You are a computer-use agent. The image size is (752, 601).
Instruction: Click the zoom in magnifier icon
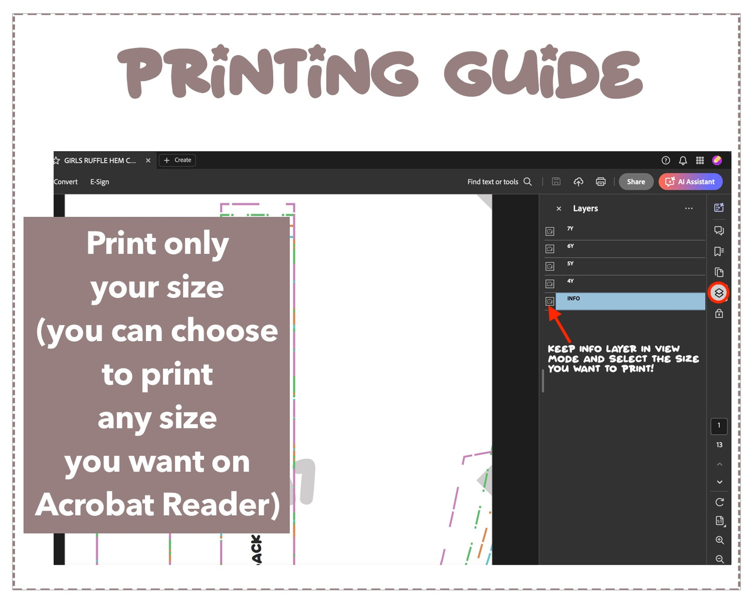pyautogui.click(x=719, y=540)
